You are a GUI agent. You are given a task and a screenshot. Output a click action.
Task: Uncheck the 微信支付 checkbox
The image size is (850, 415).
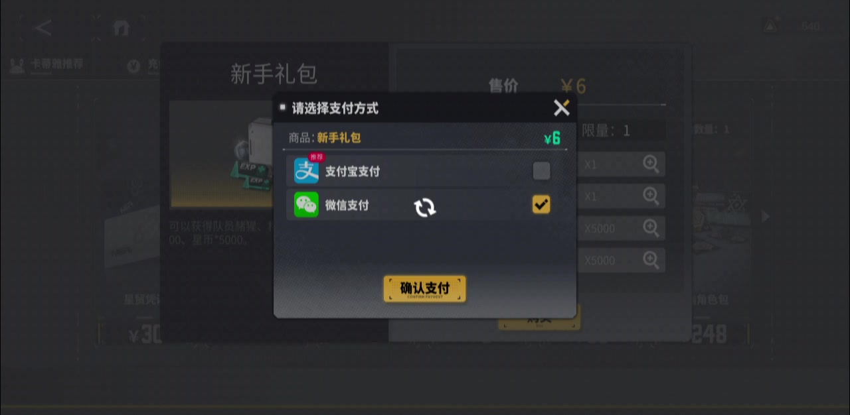click(x=541, y=204)
